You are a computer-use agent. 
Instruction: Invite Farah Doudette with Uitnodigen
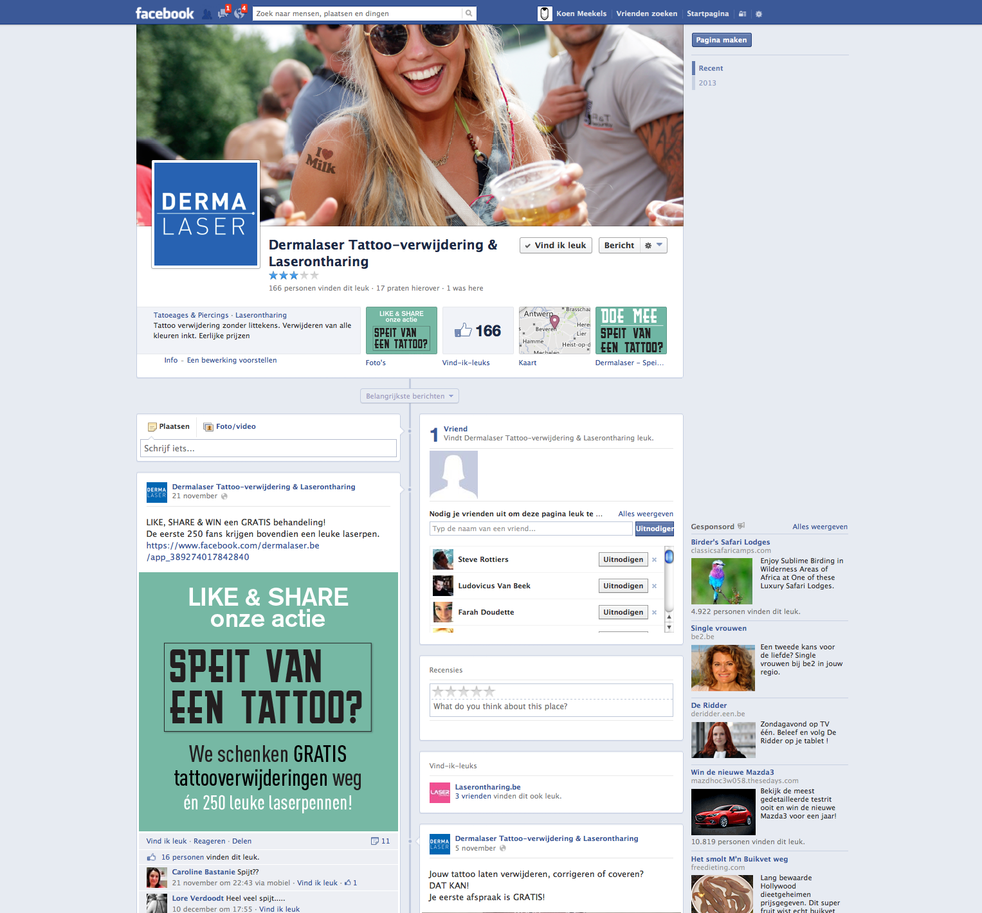coord(623,612)
